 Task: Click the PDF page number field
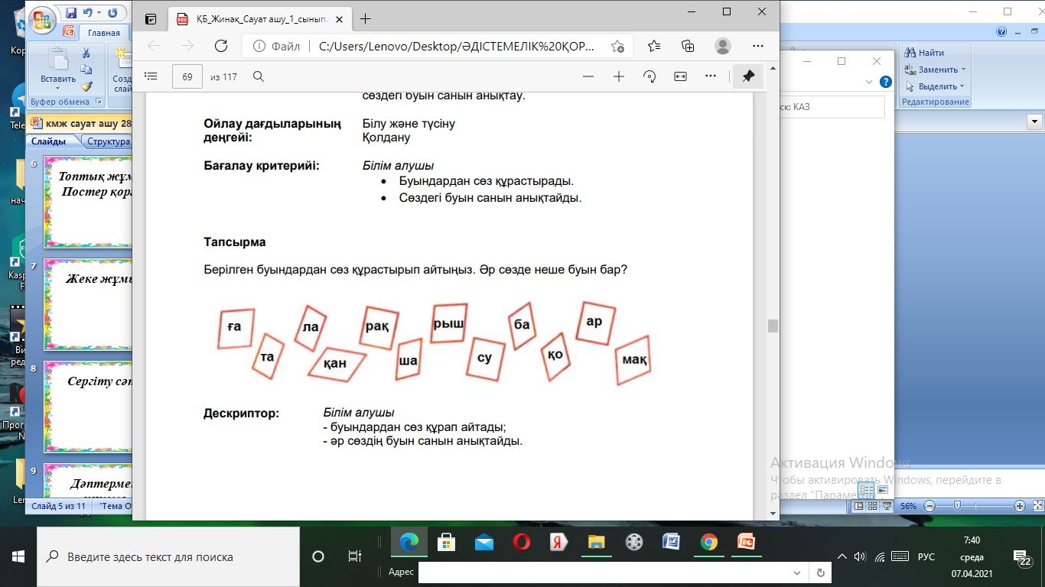click(x=187, y=76)
